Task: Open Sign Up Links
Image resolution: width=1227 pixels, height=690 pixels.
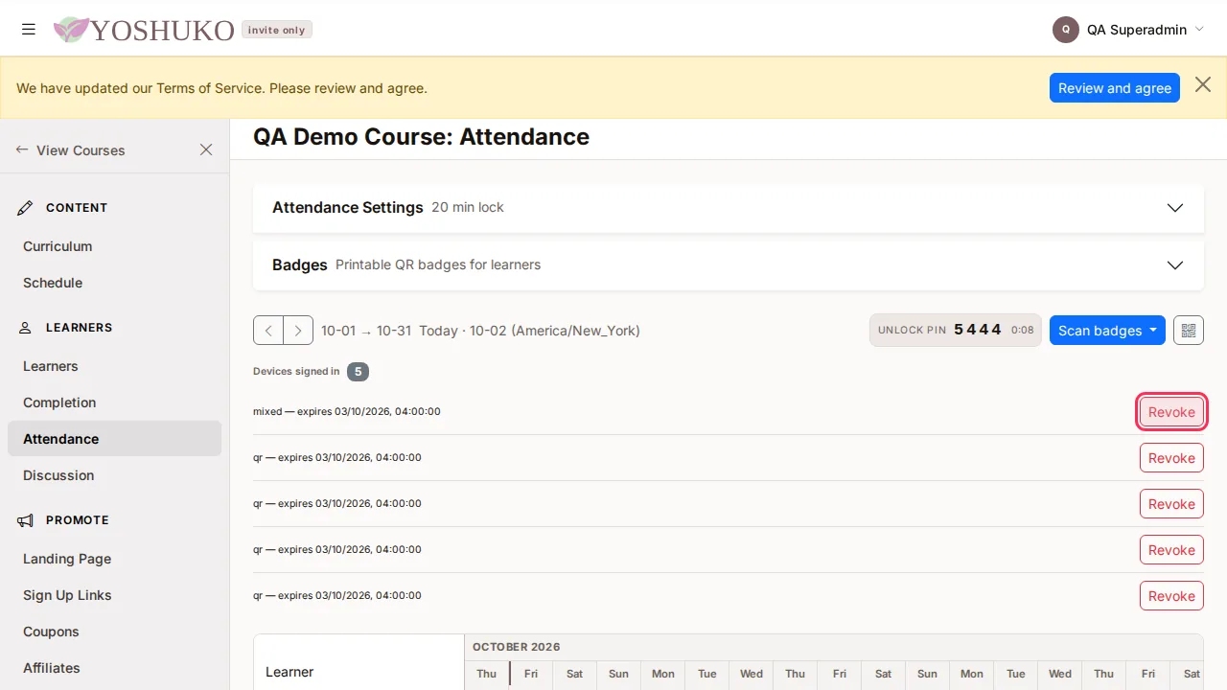Action: click(x=67, y=595)
